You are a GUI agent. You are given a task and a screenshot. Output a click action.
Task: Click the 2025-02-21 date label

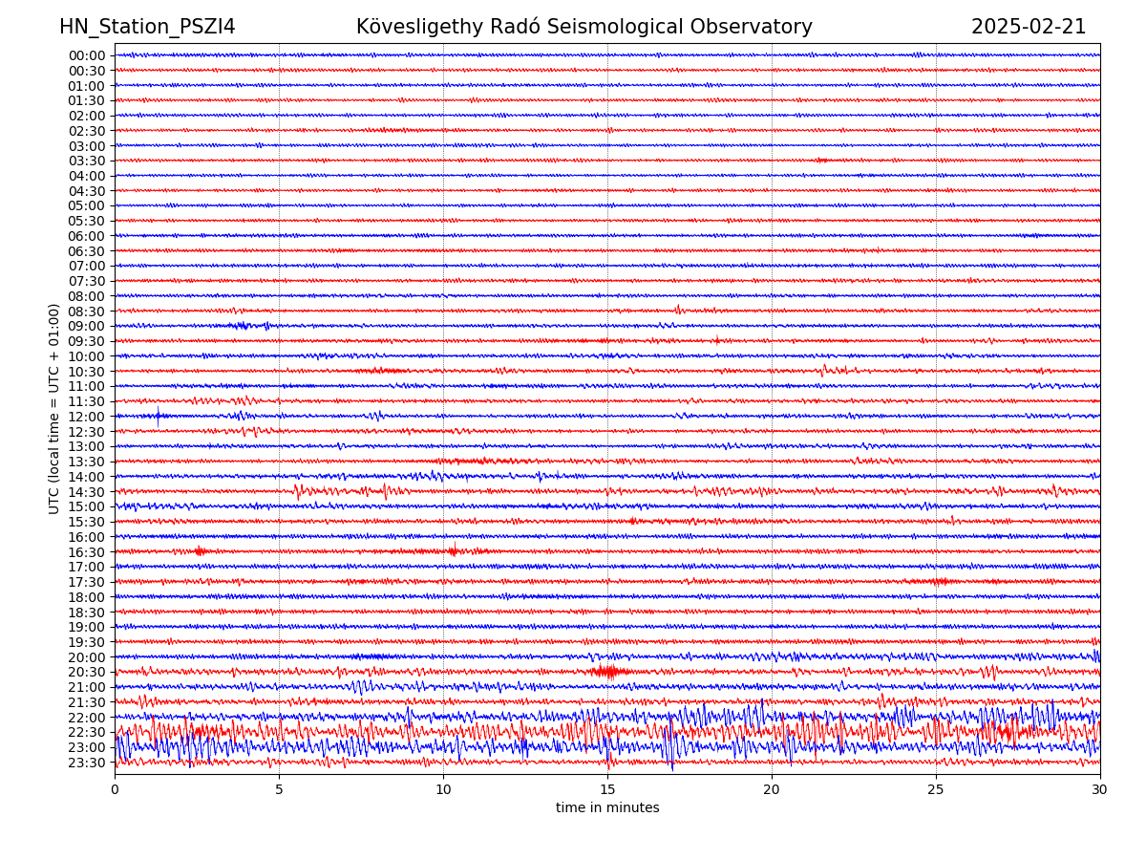tap(1028, 28)
